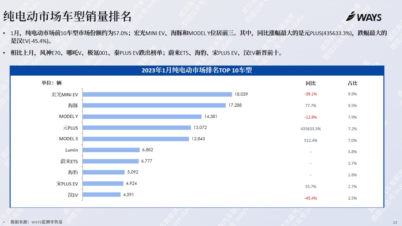The height and width of the screenshot is (226, 402).
Task: Click the 55.7% year-over-year figure
Action: (x=311, y=186)
